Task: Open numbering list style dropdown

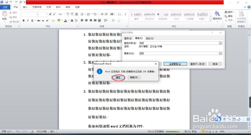Action: click(91, 14)
